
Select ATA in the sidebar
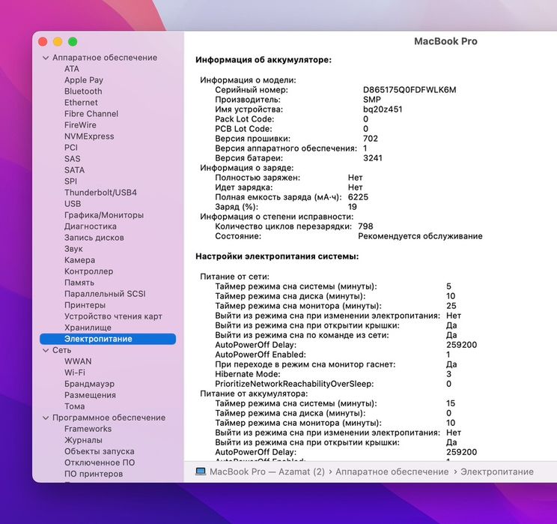click(72, 69)
